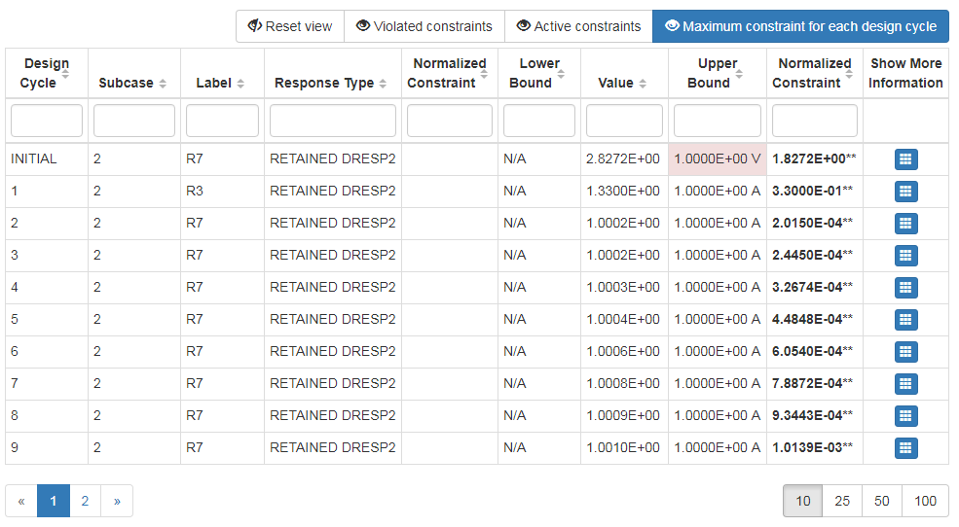959x527 pixels.
Task: Show more information for design cycle 7
Action: click(x=905, y=384)
